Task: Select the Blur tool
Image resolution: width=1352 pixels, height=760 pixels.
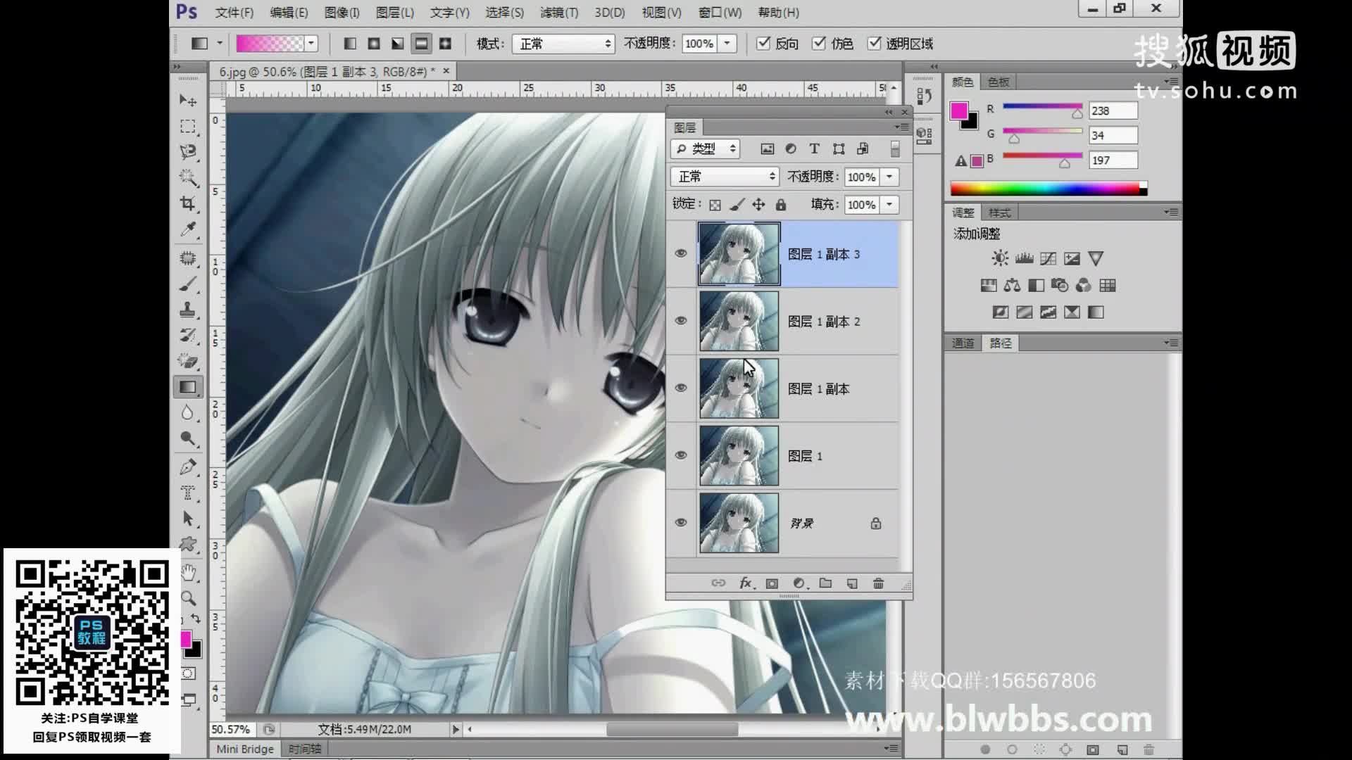Action: tap(188, 413)
